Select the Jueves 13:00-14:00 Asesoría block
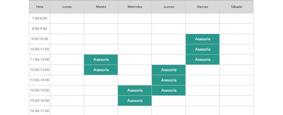The width and height of the screenshot is (283, 115). pyautogui.click(x=169, y=80)
